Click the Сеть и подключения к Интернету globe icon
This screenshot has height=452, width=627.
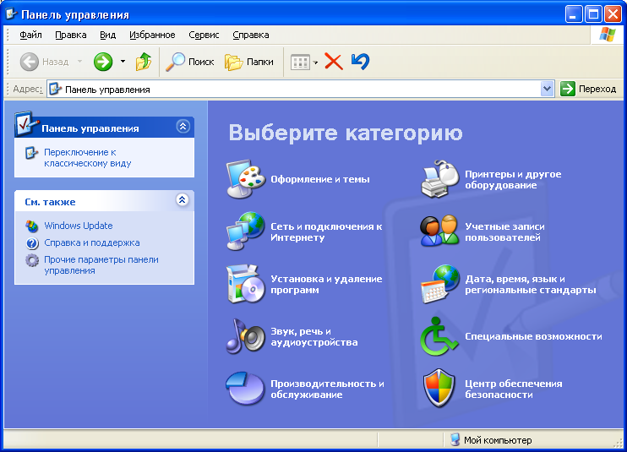click(x=246, y=231)
